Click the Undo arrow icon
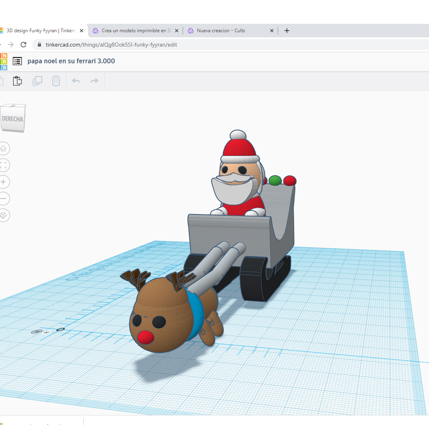Screen dimensions: 429x425 (x=75, y=80)
